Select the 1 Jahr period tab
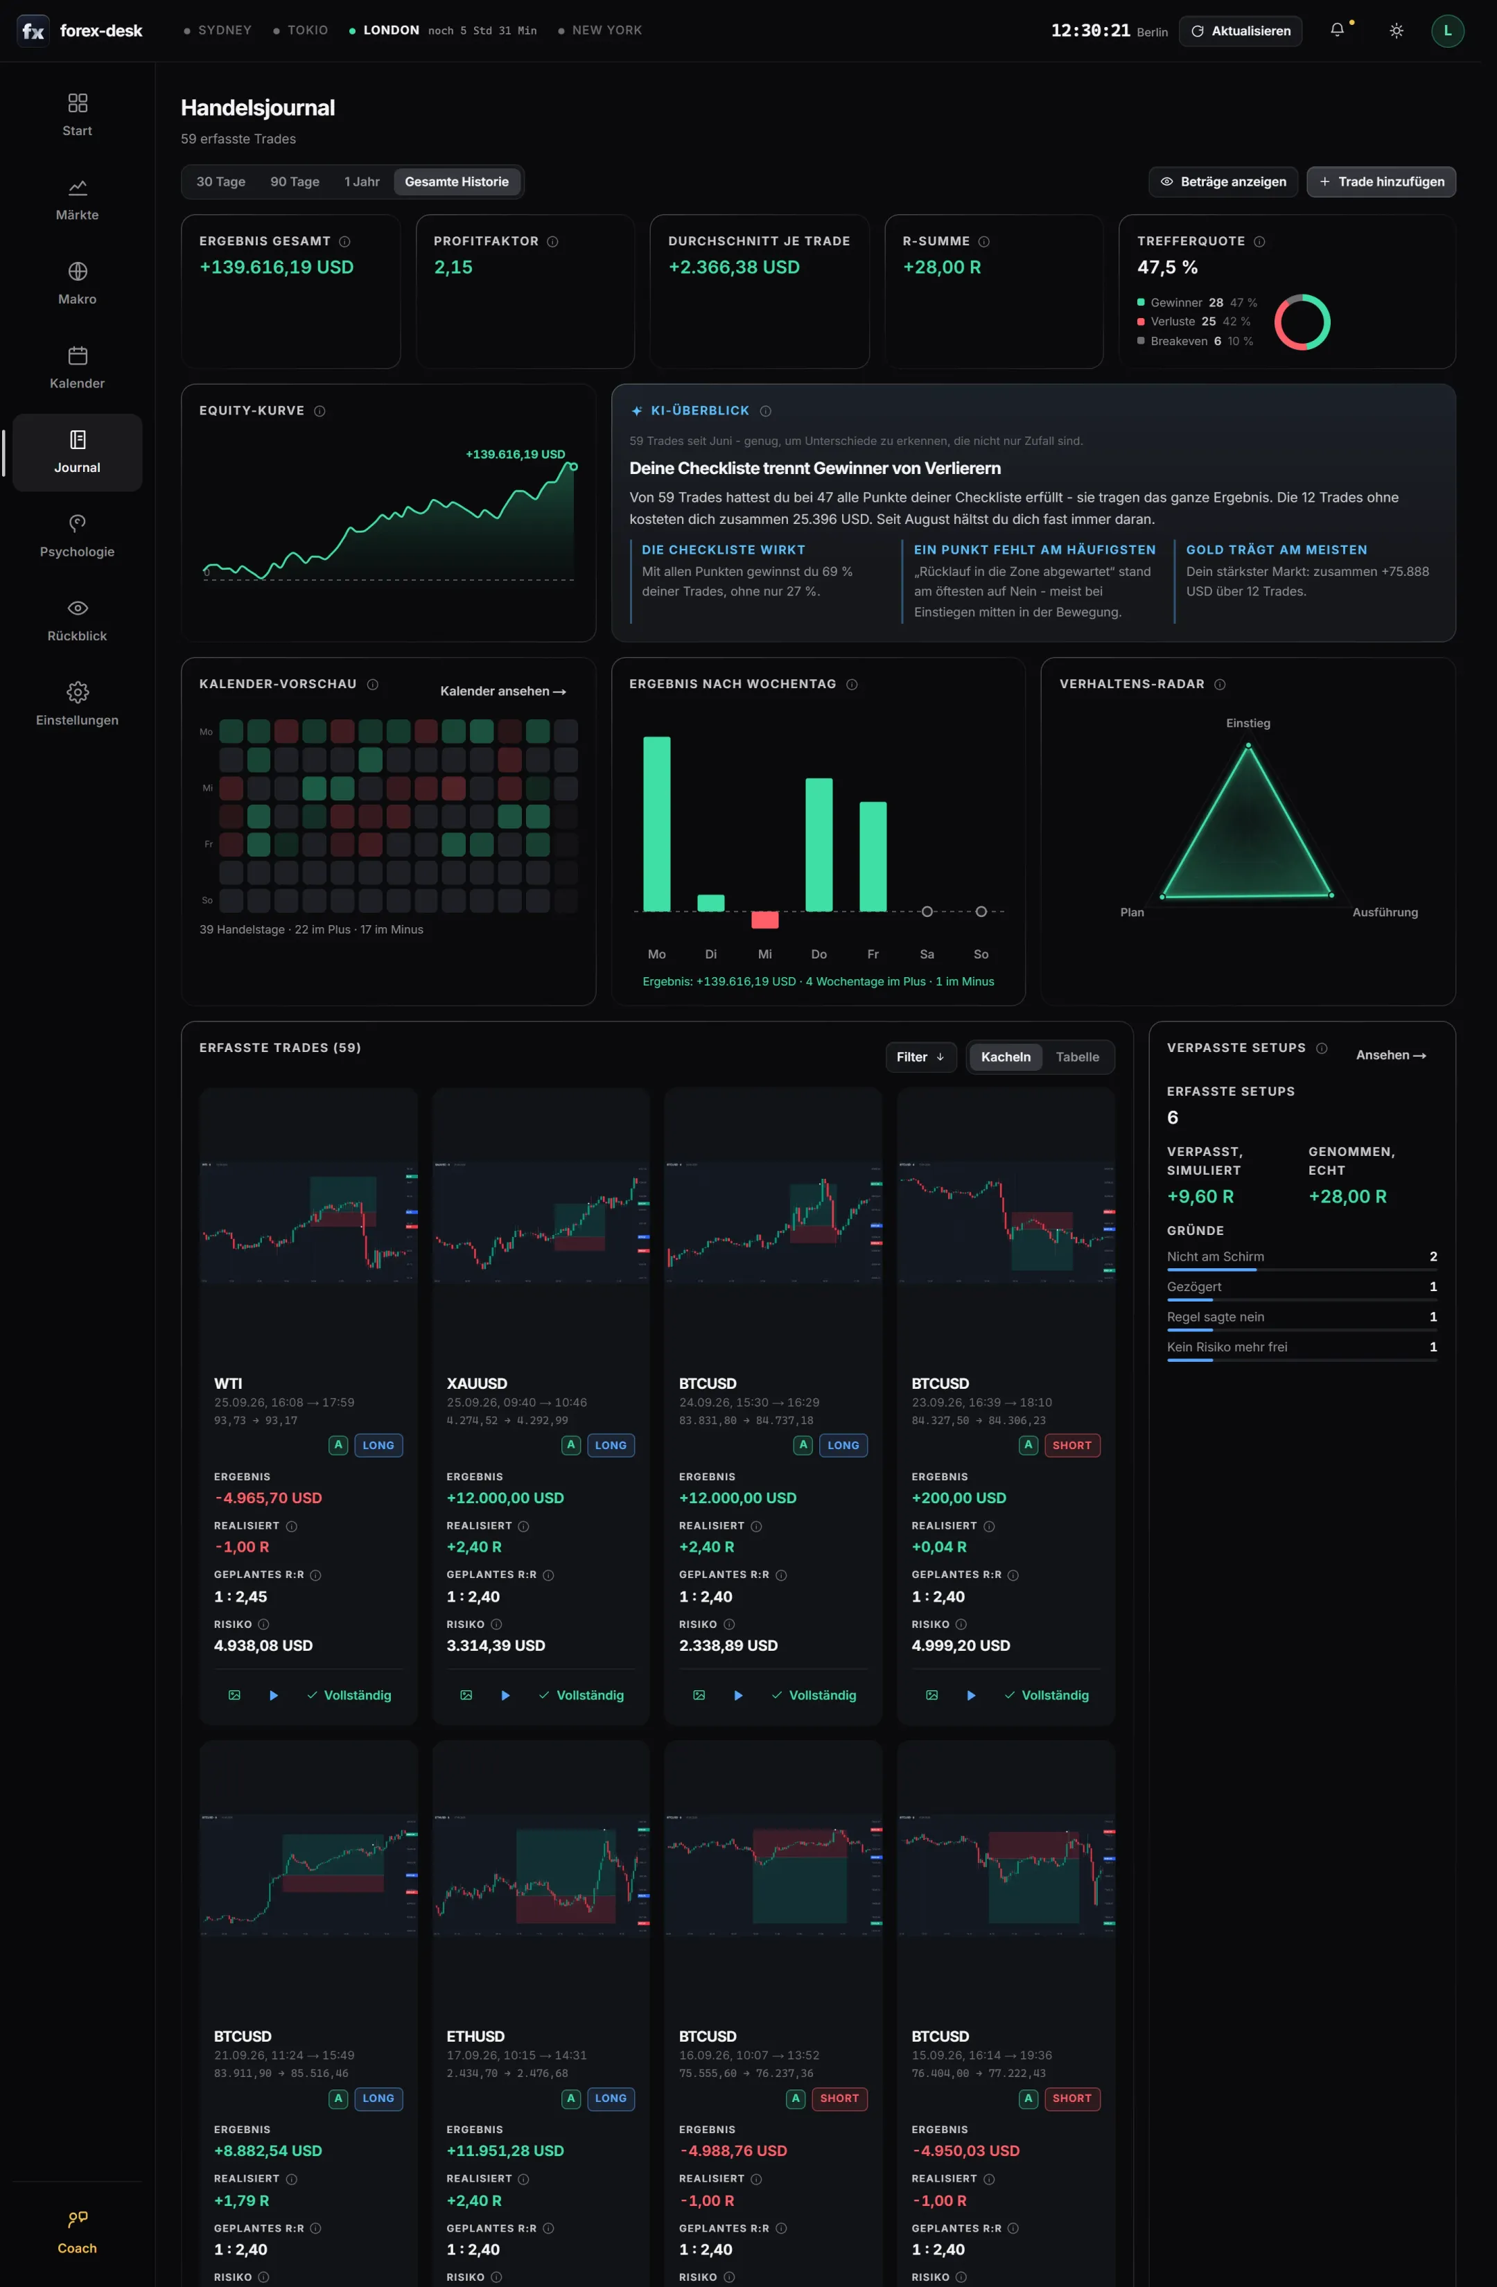 tap(362, 182)
